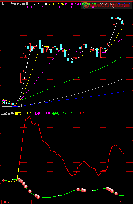Click the rightmost red ball marker on the green line

(116, 194)
